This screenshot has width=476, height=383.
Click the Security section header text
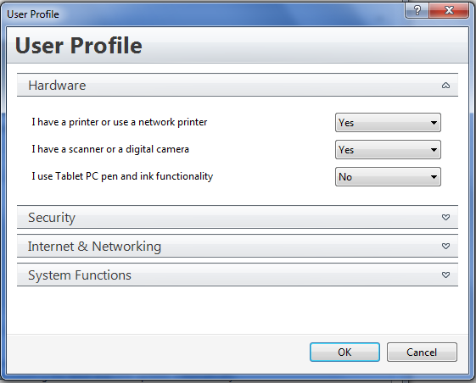coord(52,218)
